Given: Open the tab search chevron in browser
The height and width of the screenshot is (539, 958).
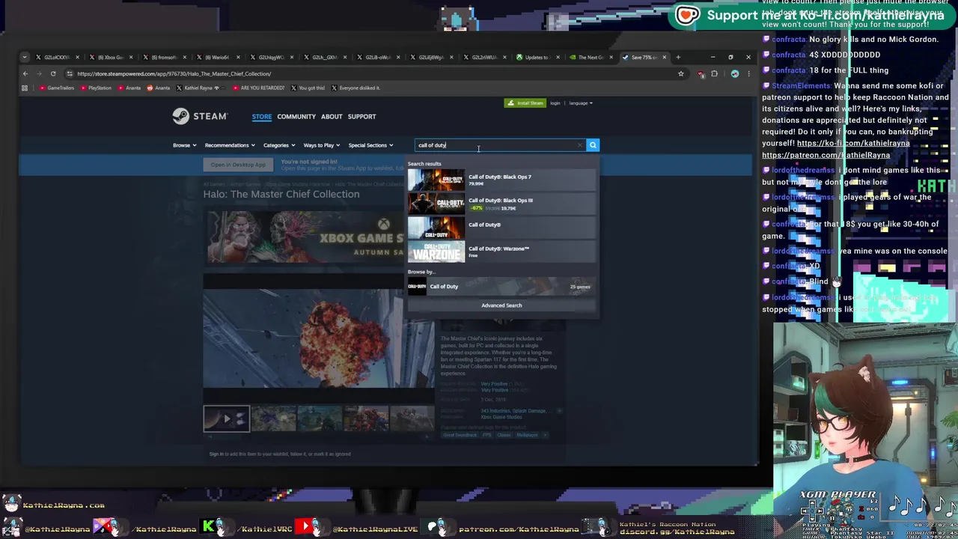Looking at the screenshot, I should 25,57.
